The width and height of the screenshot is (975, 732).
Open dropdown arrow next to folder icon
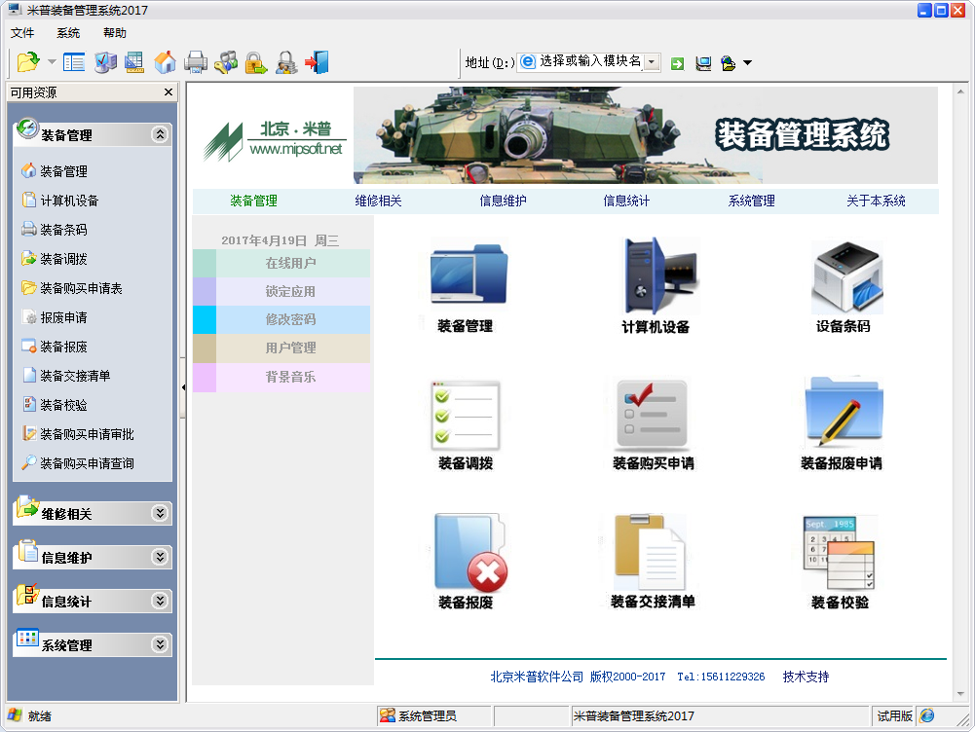(x=52, y=61)
